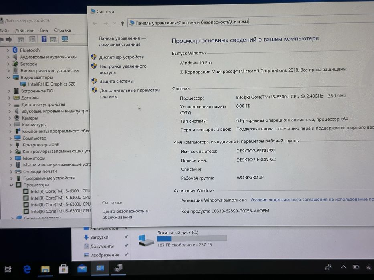The width and height of the screenshot is (374, 280).
Task: Open Microsoft Store from the taskbar
Action: (x=63, y=269)
